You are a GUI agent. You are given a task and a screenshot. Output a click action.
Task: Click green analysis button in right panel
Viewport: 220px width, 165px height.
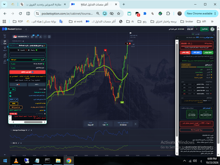pyautogui.click(x=208, y=52)
